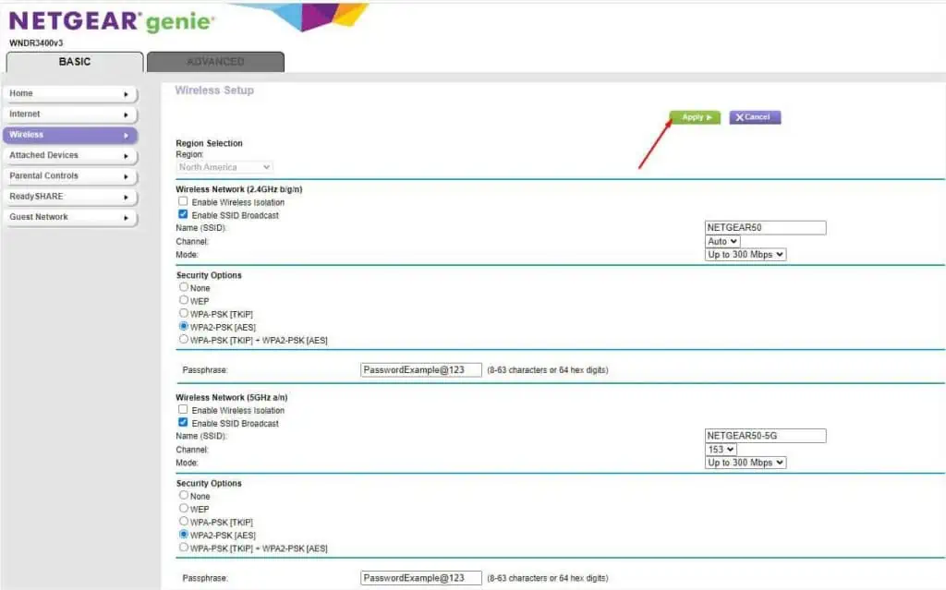Click the 2.4GHz Passphrase input field

(420, 370)
